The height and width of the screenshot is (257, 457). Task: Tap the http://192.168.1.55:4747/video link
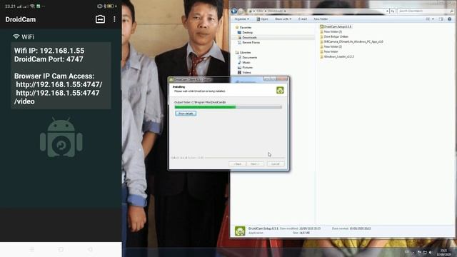(57, 97)
